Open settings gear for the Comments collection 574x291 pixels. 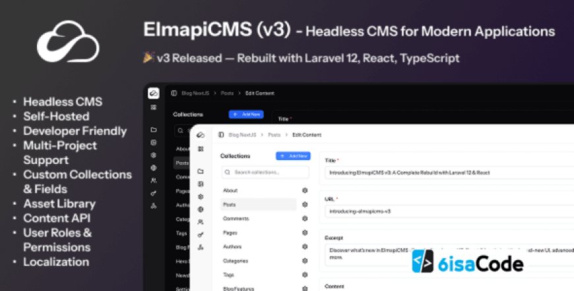pos(305,219)
